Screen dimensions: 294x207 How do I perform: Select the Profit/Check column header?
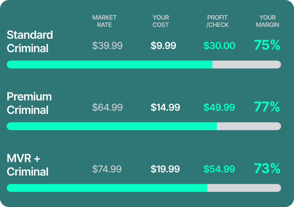click(217, 21)
